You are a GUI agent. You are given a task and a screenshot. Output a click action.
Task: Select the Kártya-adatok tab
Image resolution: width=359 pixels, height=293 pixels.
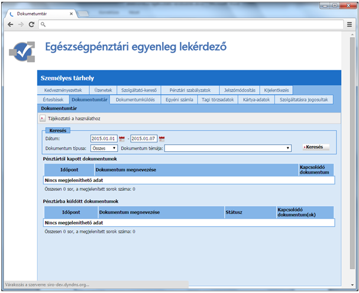point(256,100)
